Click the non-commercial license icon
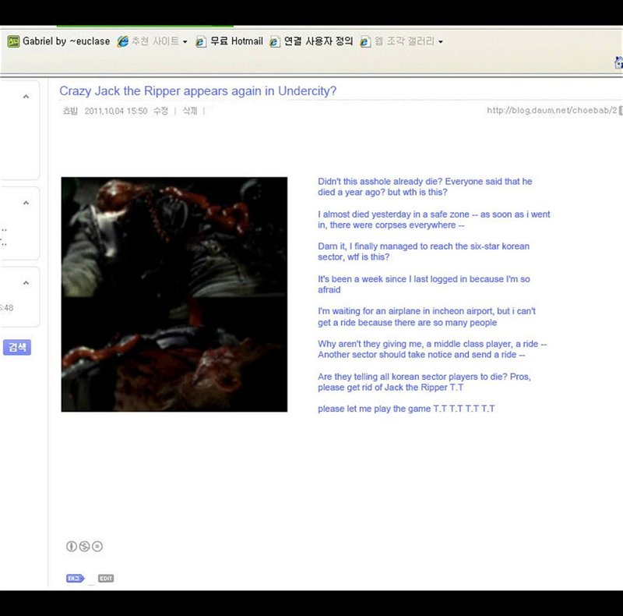Screen dimensions: 623x616 tap(84, 547)
